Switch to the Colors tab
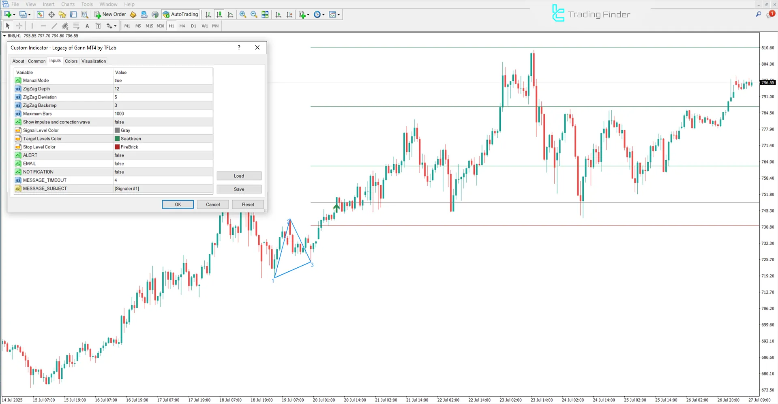This screenshot has height=404, width=778. 71,61
